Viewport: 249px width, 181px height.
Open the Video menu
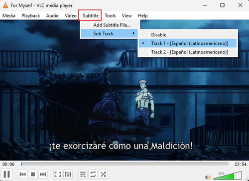71,15
